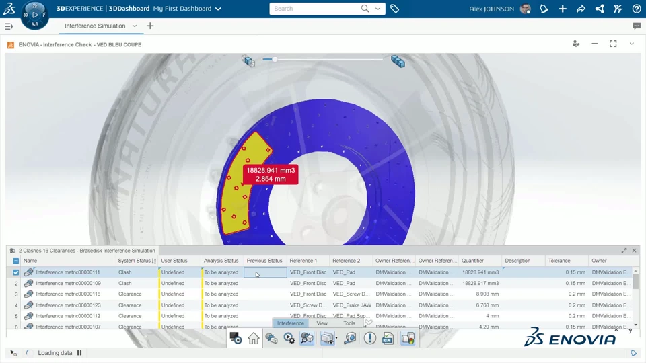Switch to Interference Simulation tab
Screen dimensions: 646x363
click(x=95, y=26)
